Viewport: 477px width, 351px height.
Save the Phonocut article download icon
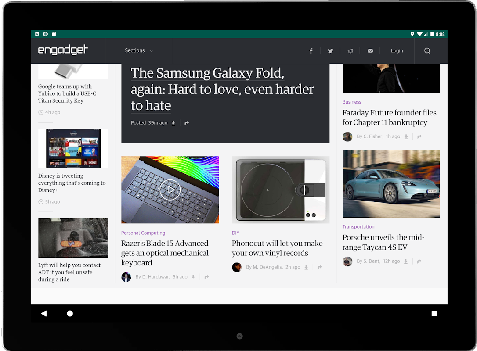point(306,267)
